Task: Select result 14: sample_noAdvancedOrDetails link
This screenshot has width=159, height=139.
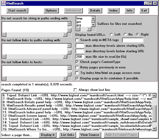Action: click(x=77, y=123)
